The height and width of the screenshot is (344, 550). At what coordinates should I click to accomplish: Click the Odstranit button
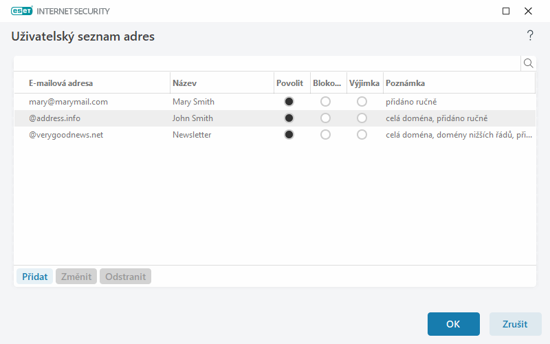(x=125, y=277)
